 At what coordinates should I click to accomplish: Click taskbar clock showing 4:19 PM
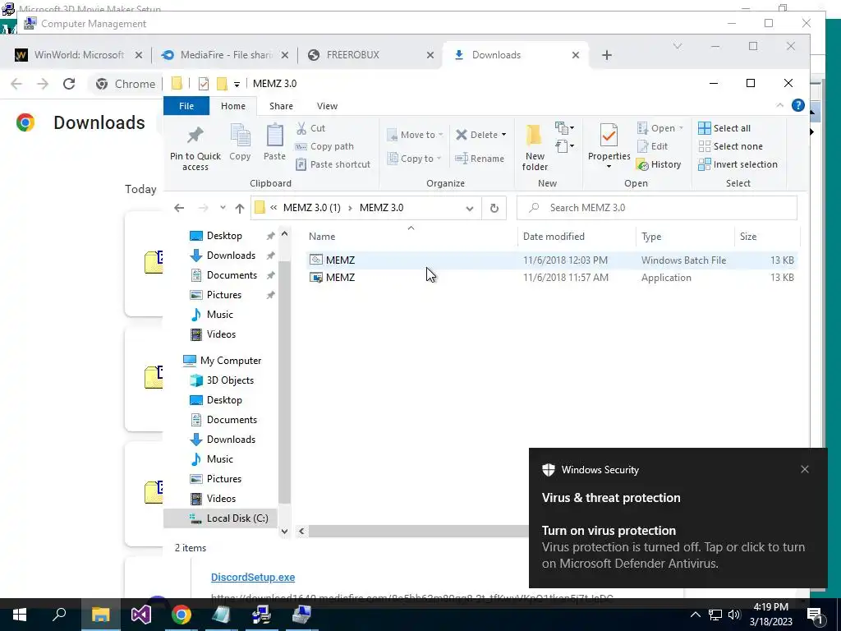click(770, 615)
